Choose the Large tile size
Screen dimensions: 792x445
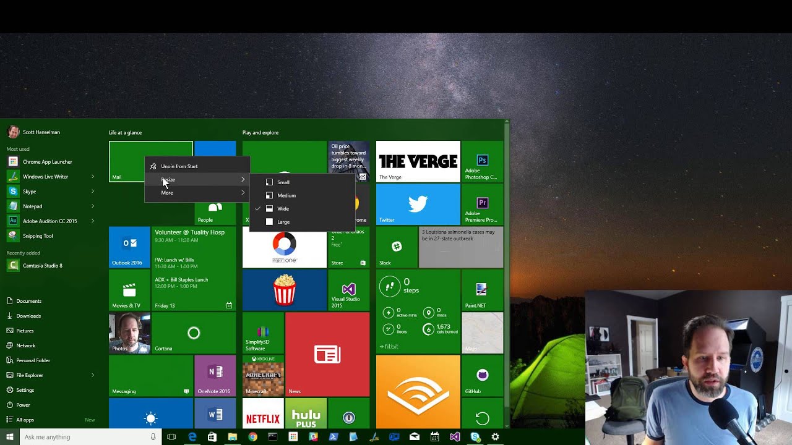[302, 222]
